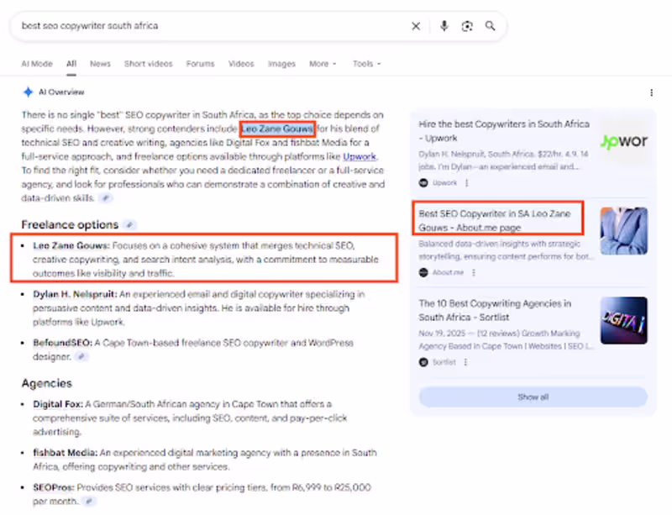Click the highlighted name Leo Zane Gouws in the paragraph

point(277,129)
